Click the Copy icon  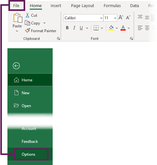pyautogui.click(x=27, y=23)
